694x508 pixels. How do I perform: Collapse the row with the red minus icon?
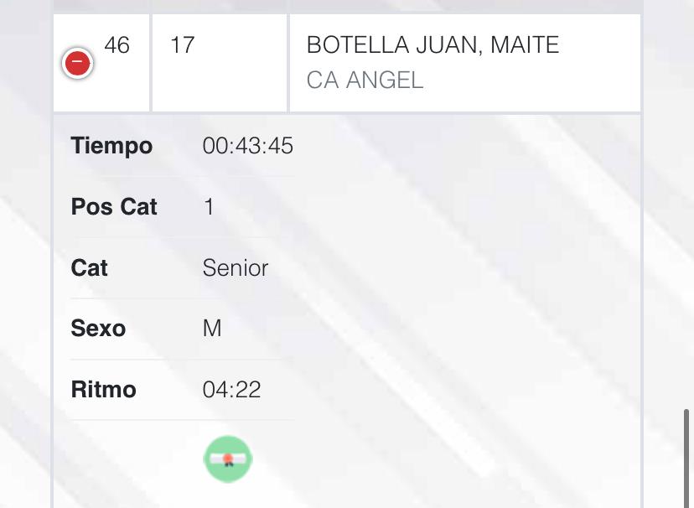click(x=77, y=63)
